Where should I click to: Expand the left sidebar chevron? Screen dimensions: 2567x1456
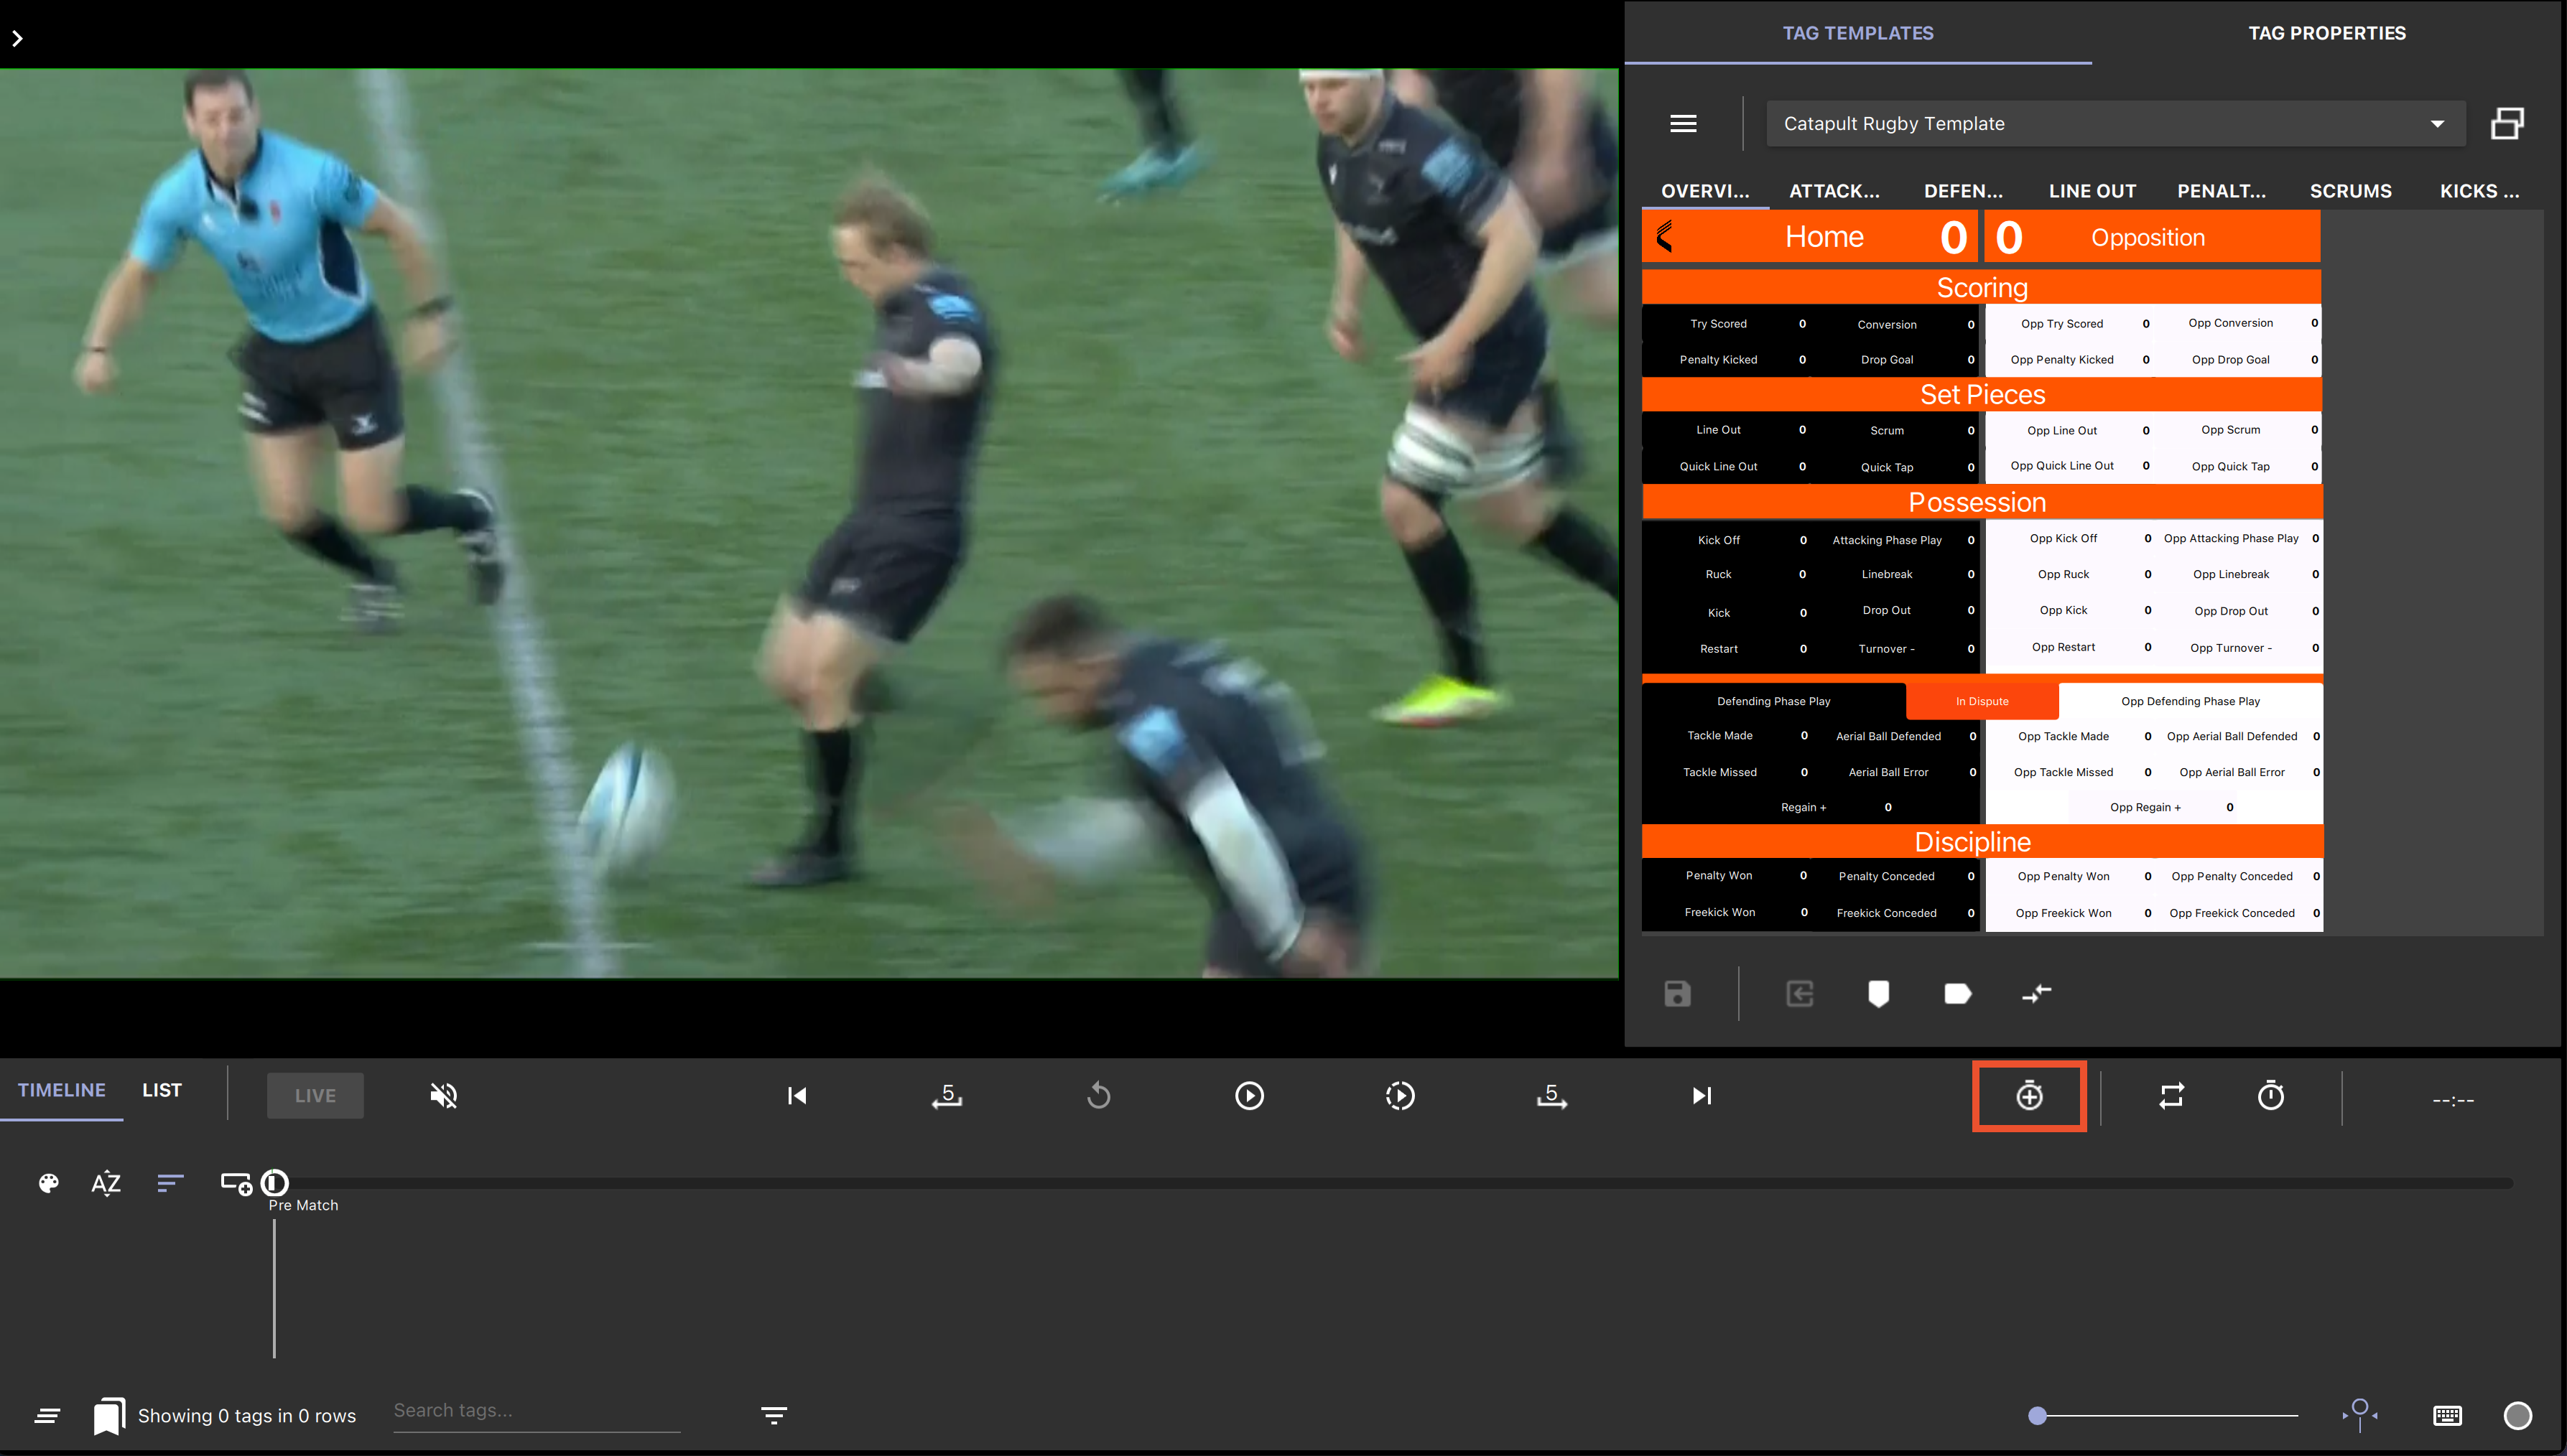(x=17, y=38)
